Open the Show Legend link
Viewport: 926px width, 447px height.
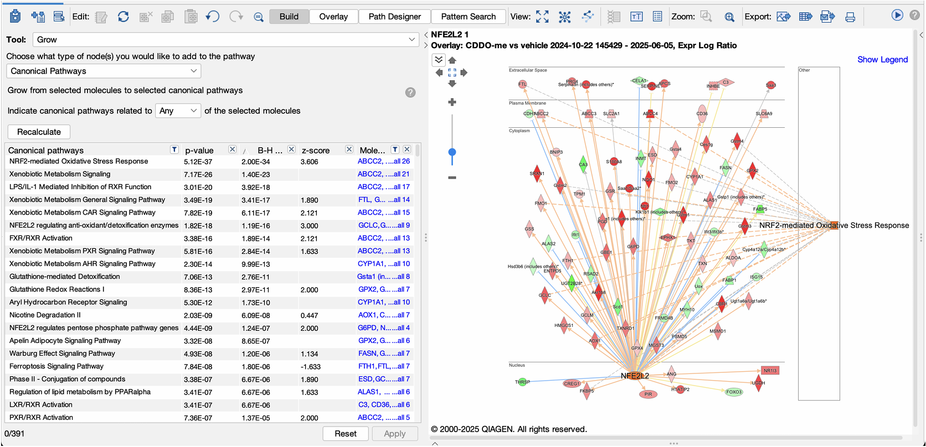tap(882, 59)
